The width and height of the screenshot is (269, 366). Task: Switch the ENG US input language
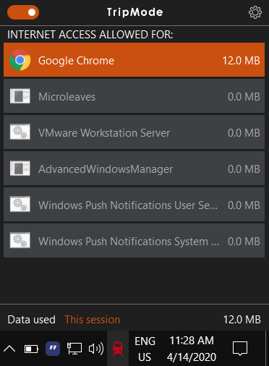[x=145, y=349]
